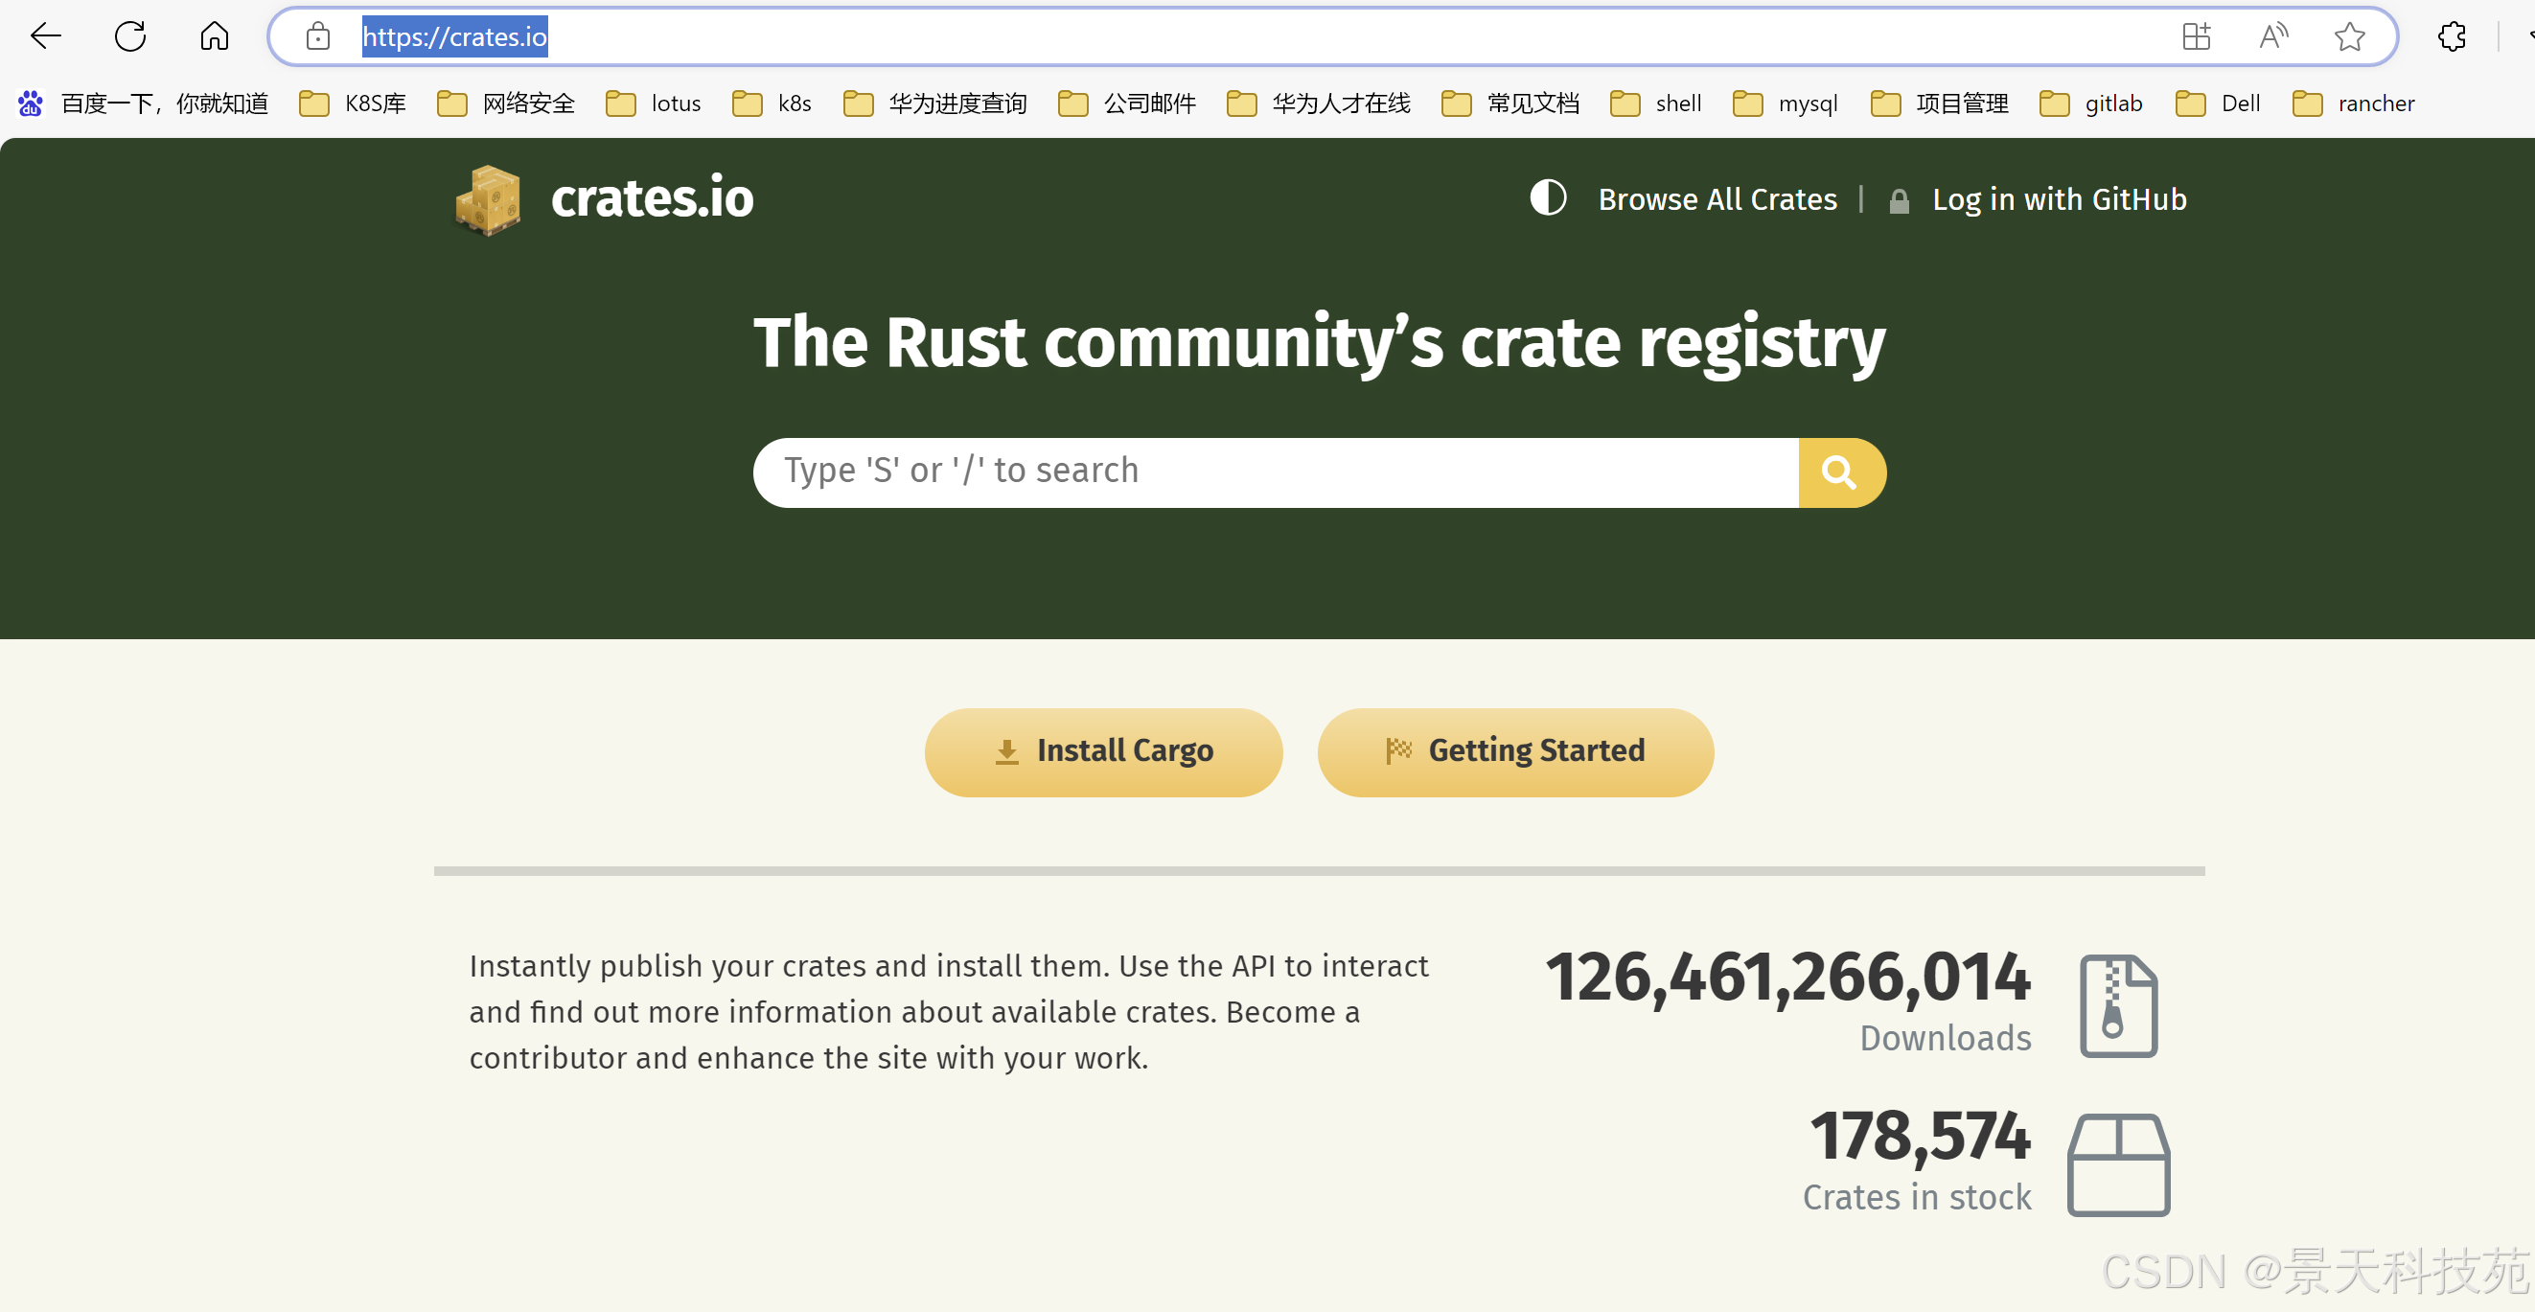2535x1312 pixels.
Task: Open browser extensions puzzle icon
Action: 2452,36
